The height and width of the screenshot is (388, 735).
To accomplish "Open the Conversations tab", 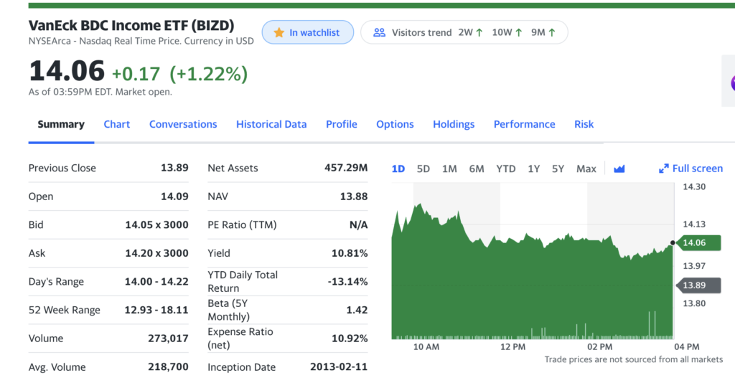I will pyautogui.click(x=183, y=124).
